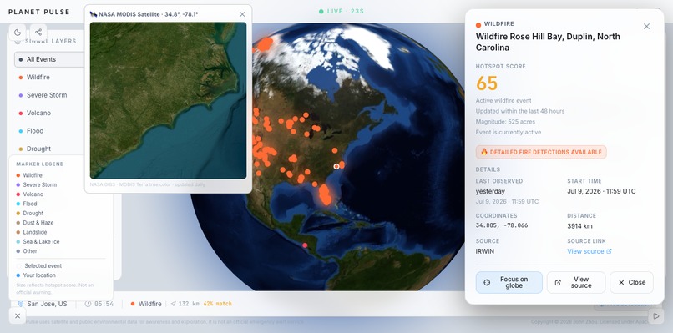This screenshot has height=333, width=673.
Task: Open the View source link under Source Link
Action: tap(590, 251)
